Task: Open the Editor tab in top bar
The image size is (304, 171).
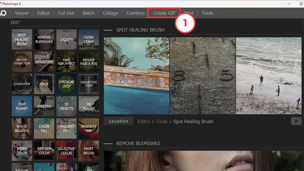Action: pyautogui.click(x=44, y=13)
